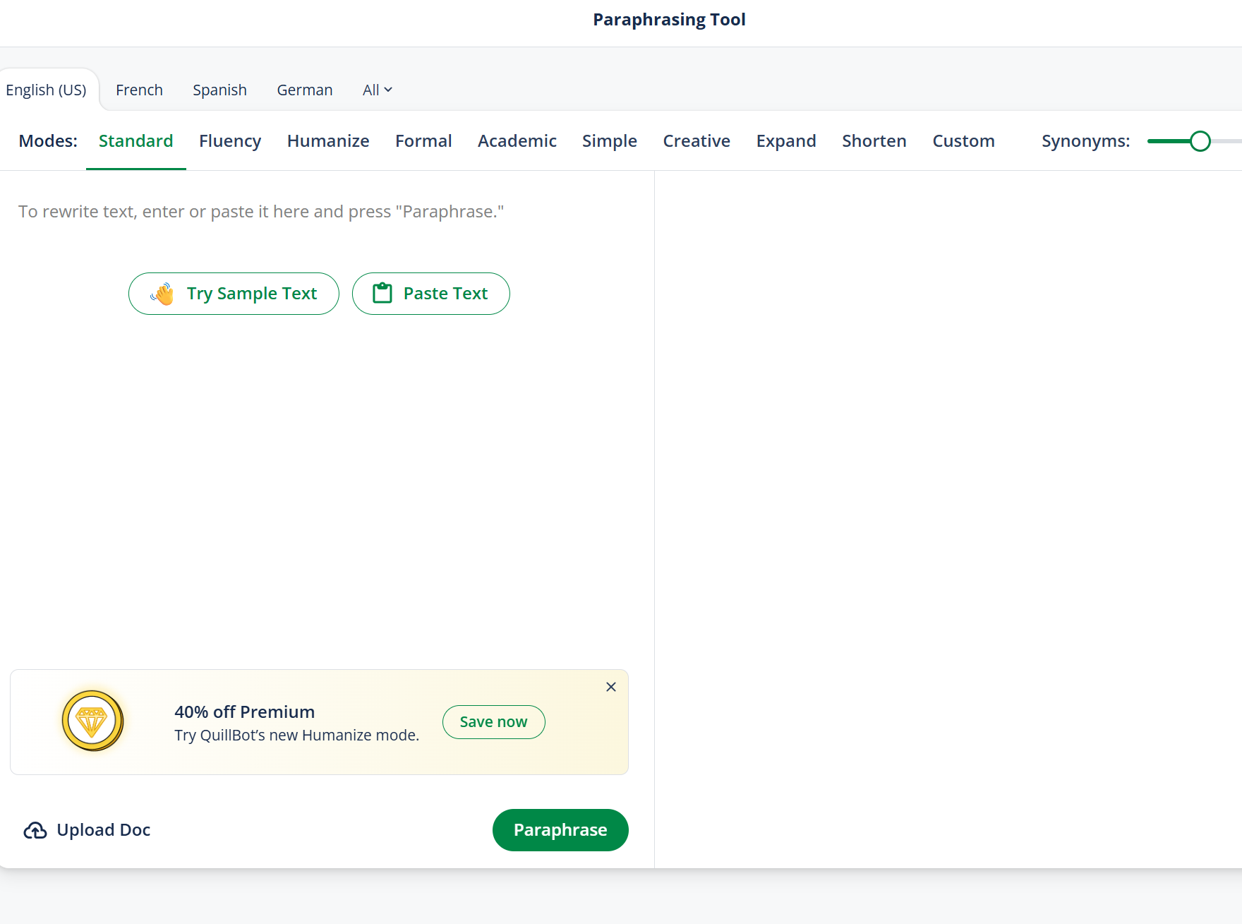Open the Academic mode
This screenshot has height=924, width=1242.
517,141
